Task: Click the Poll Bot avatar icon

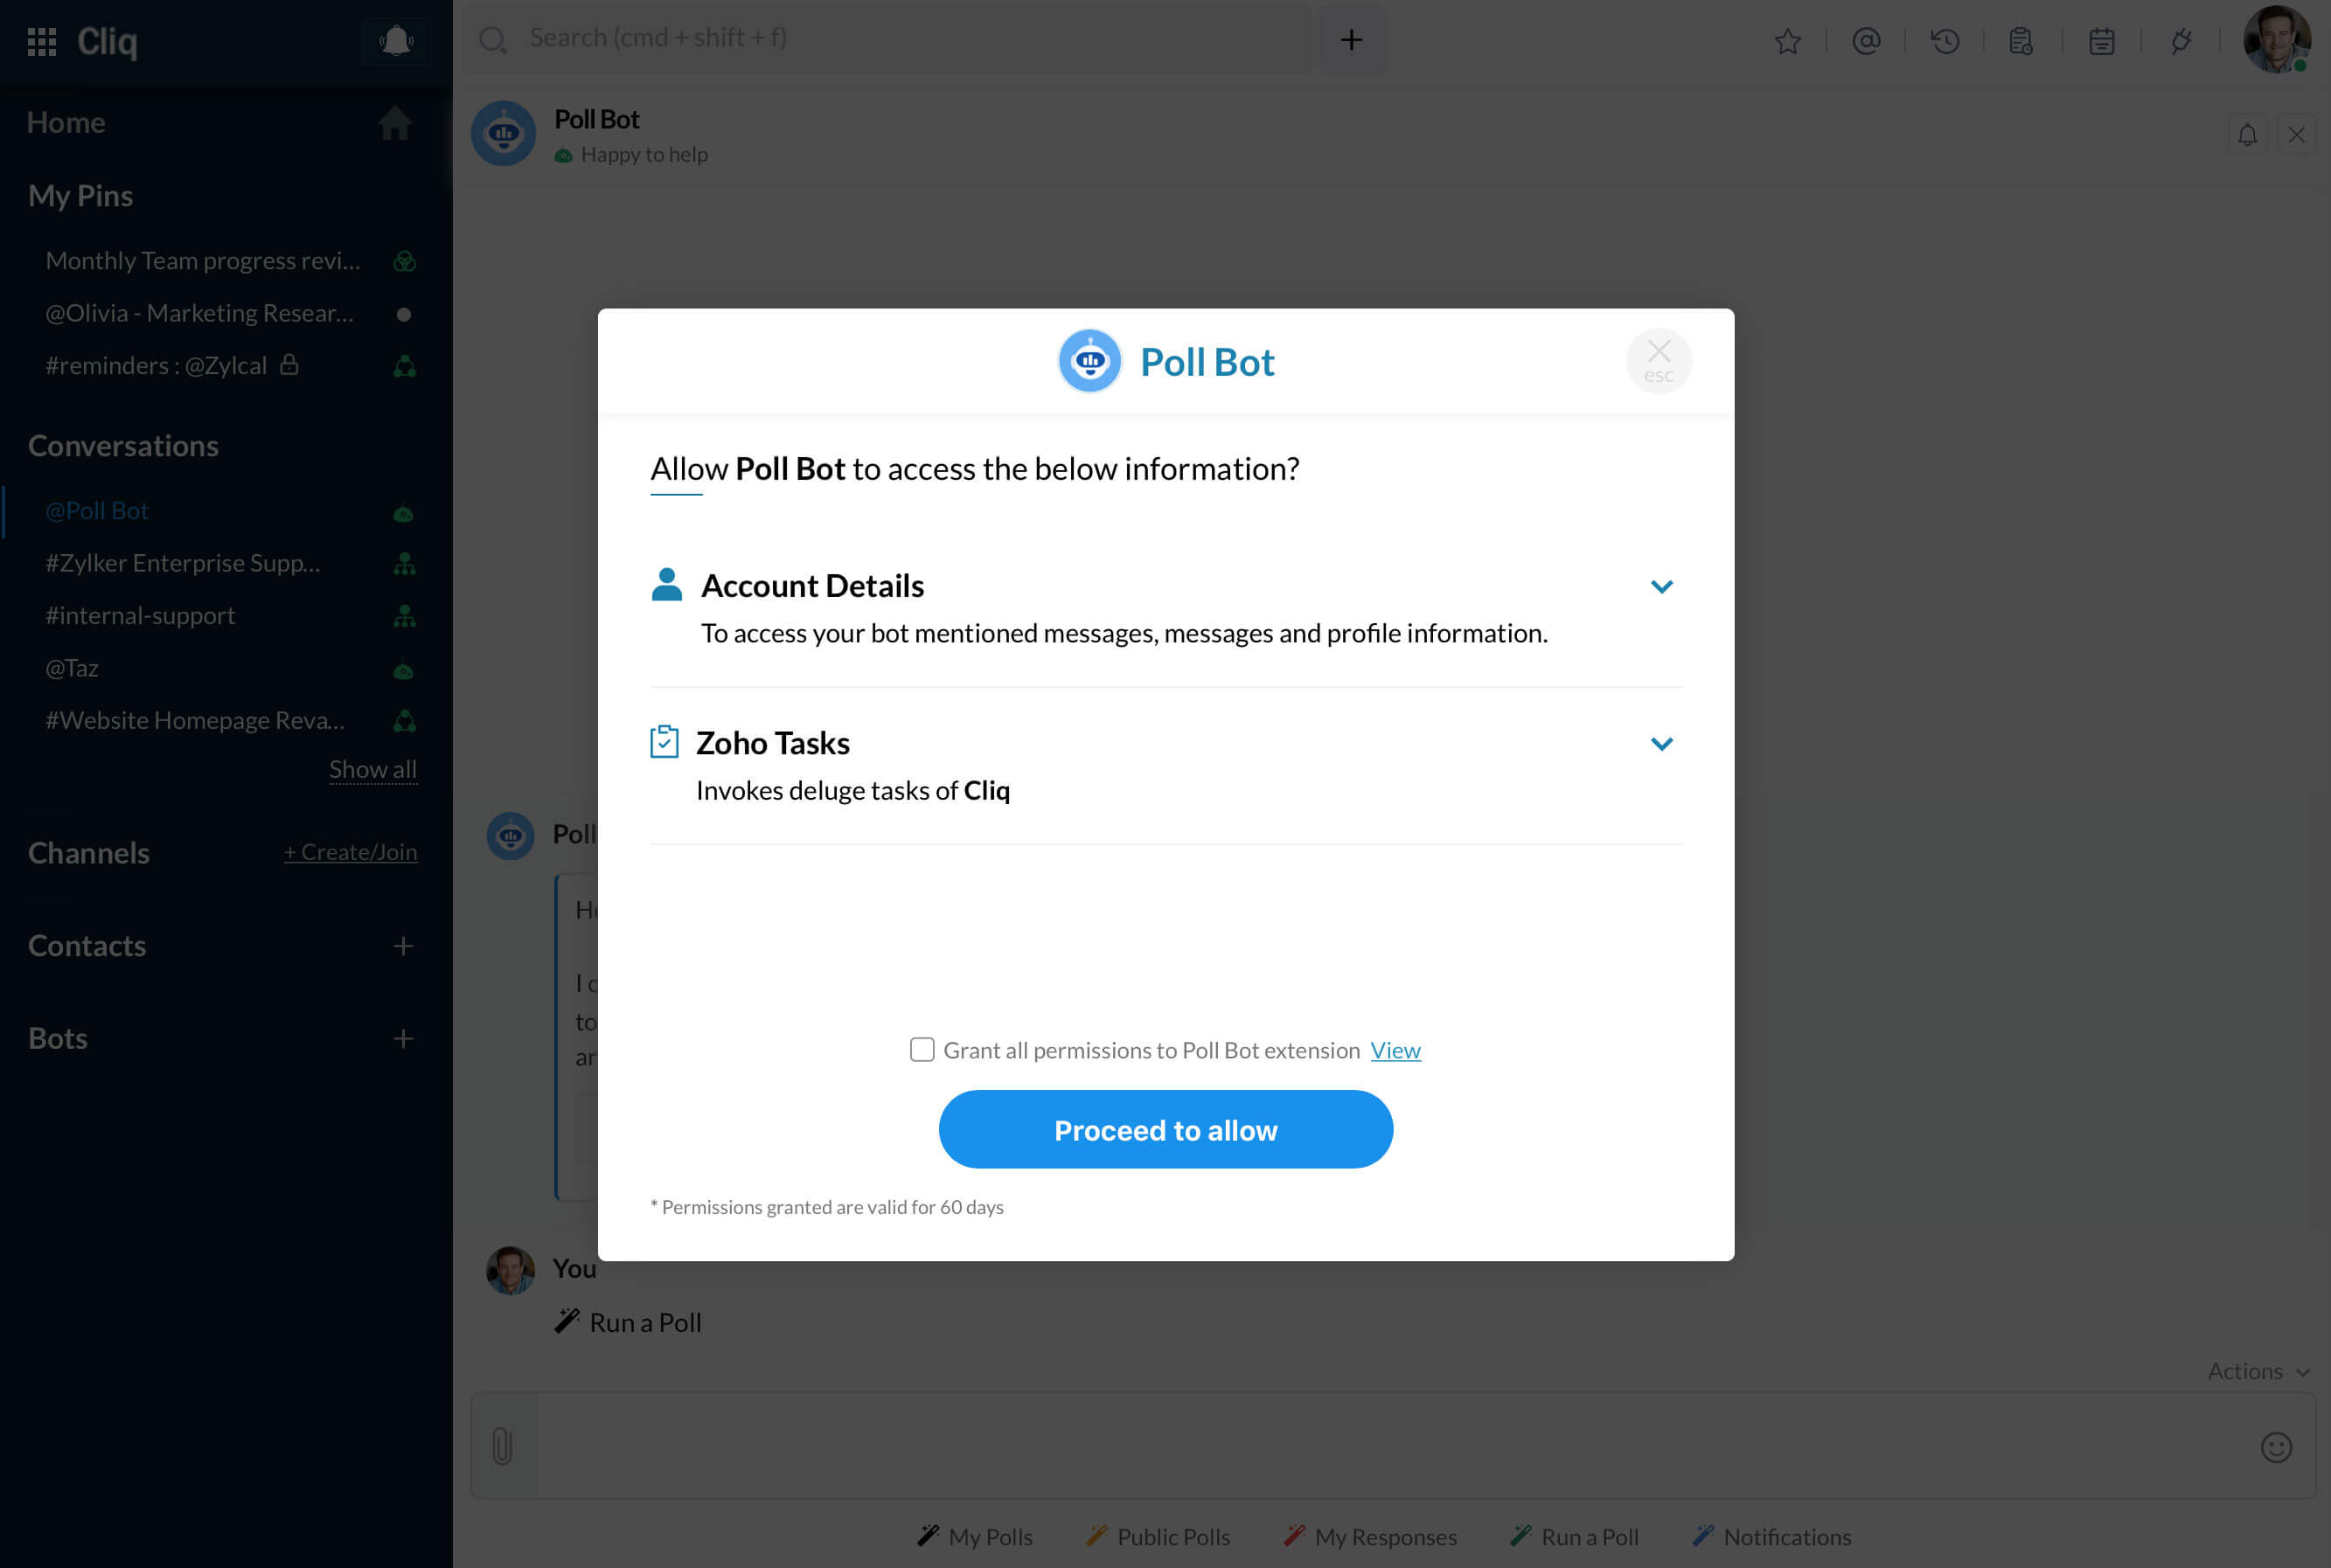Action: point(1089,360)
